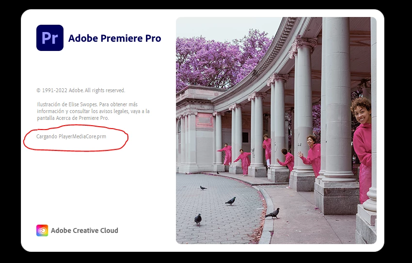Click the Premiere Pro Pr logo icon
Screen dimensions: 412x263
click(x=50, y=38)
